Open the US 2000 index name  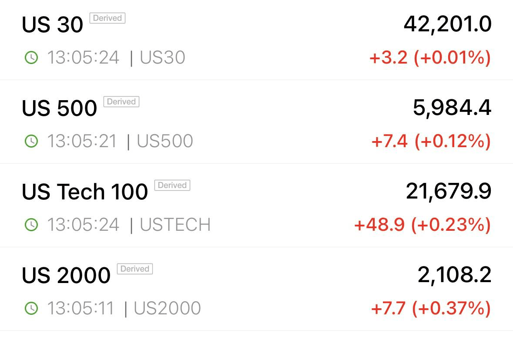[x=66, y=275]
